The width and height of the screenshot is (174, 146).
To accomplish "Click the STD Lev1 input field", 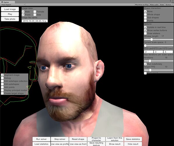I will tap(159, 52).
